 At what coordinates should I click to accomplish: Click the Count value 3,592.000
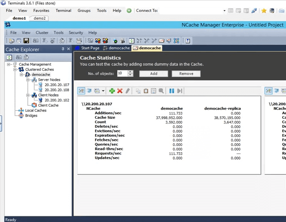174,122
